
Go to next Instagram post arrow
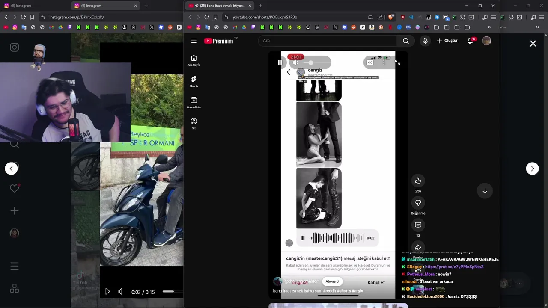(532, 169)
